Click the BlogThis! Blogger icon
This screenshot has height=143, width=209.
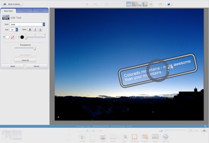(x=134, y=137)
